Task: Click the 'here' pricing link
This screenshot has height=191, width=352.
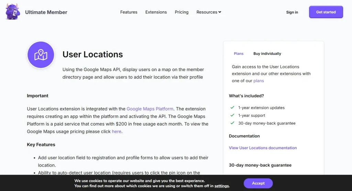Action: pyautogui.click(x=117, y=132)
